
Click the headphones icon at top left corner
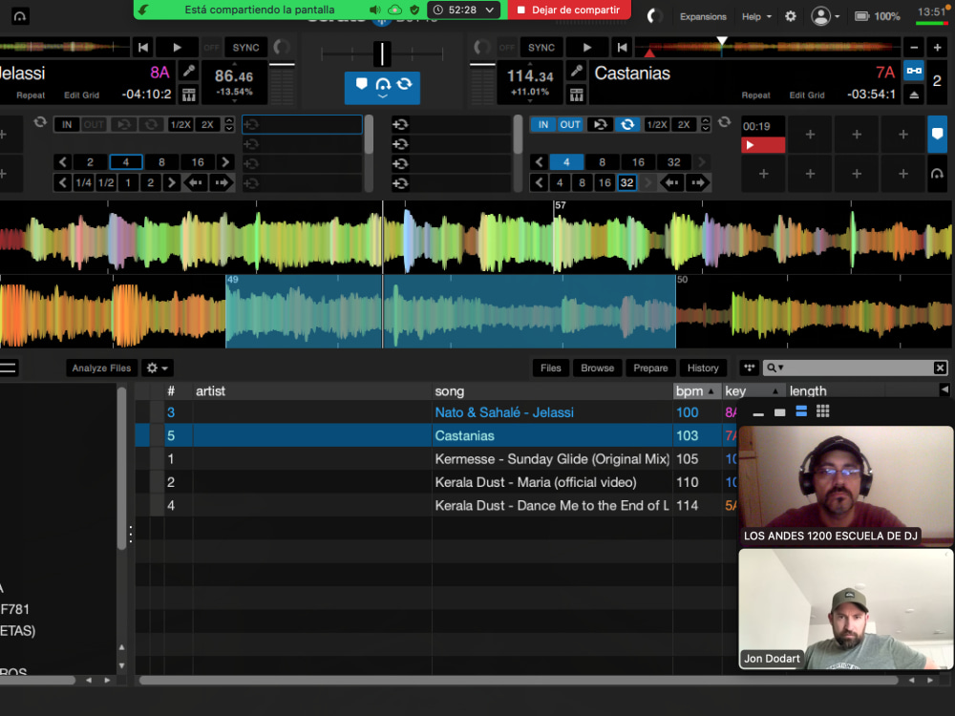click(20, 16)
